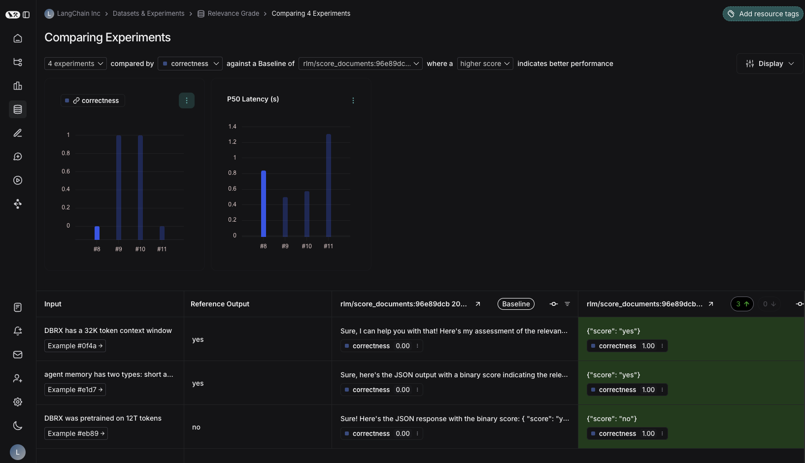Open the mail envelope icon in sidebar
The height and width of the screenshot is (463, 805).
pyautogui.click(x=18, y=355)
